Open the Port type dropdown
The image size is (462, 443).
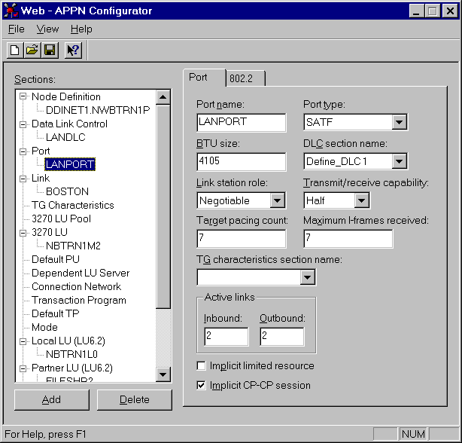pyautogui.click(x=399, y=122)
